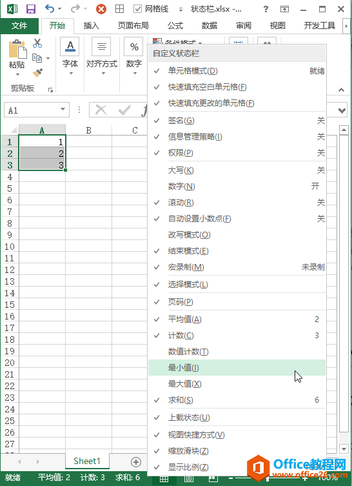Expand the 数字 group dropdown arrow
Viewport: 352px width, 486px height.
[x=135, y=74]
